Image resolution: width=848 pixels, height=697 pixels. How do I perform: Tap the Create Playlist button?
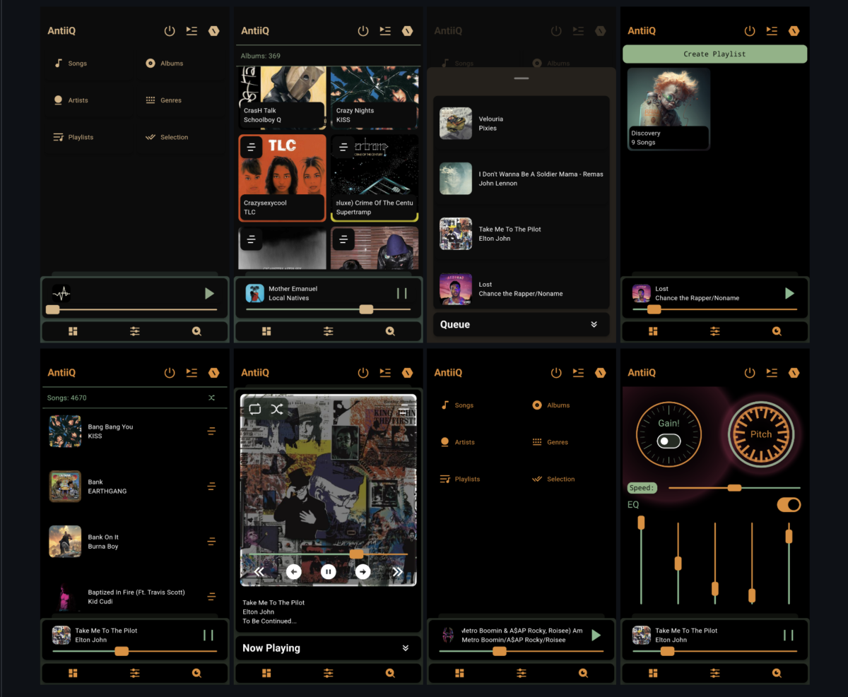(x=714, y=54)
